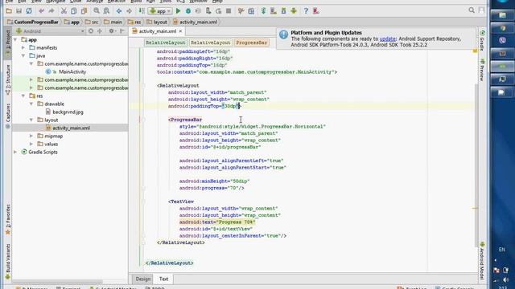Navigate Forward with right arrow

tap(129, 10)
